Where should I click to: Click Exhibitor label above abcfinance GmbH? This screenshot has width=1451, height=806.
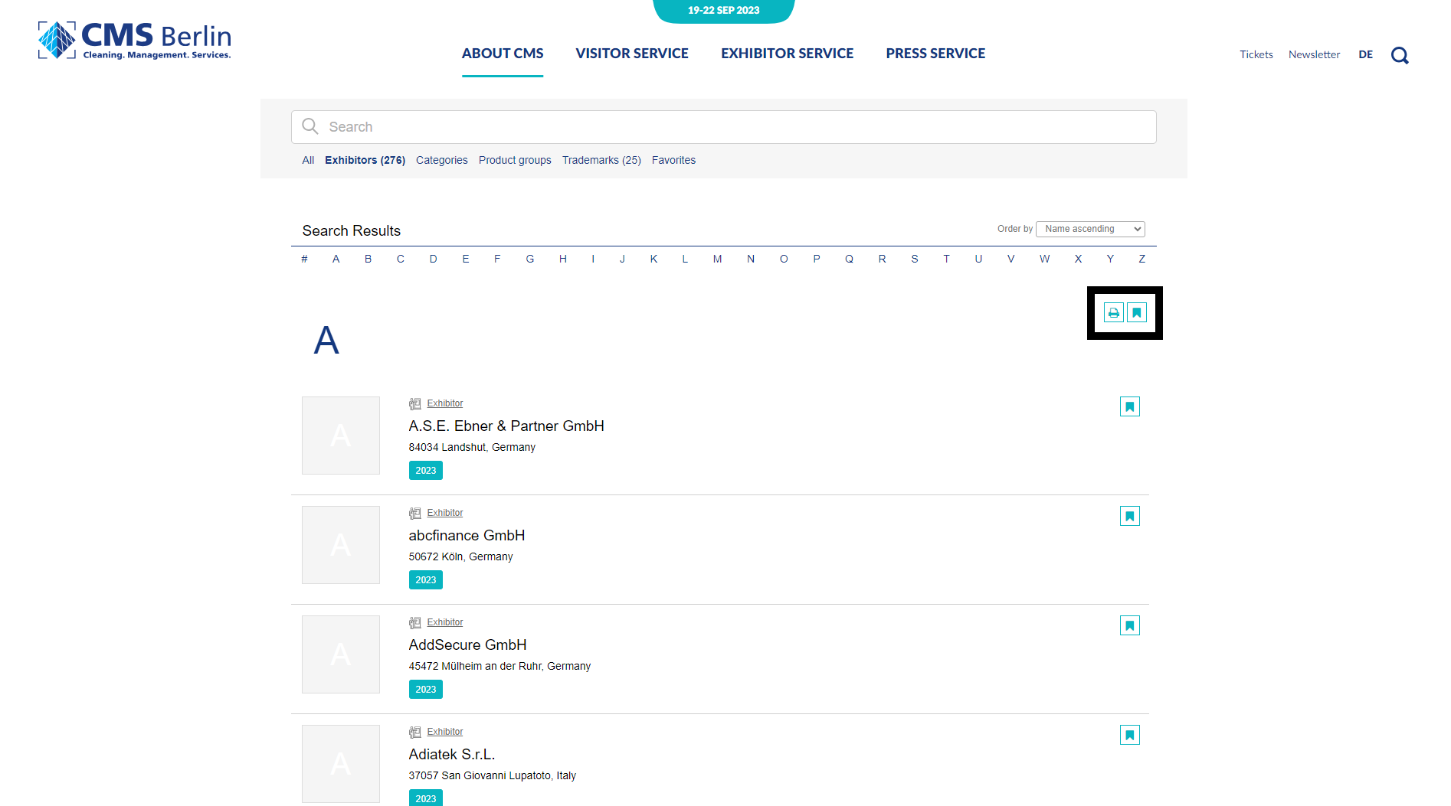[x=445, y=513]
